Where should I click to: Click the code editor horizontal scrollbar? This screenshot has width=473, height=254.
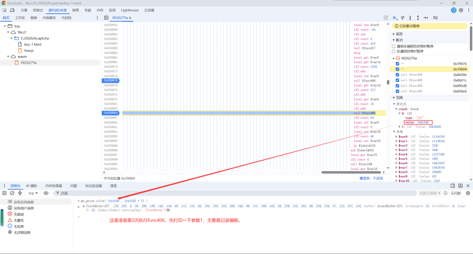[352, 172]
